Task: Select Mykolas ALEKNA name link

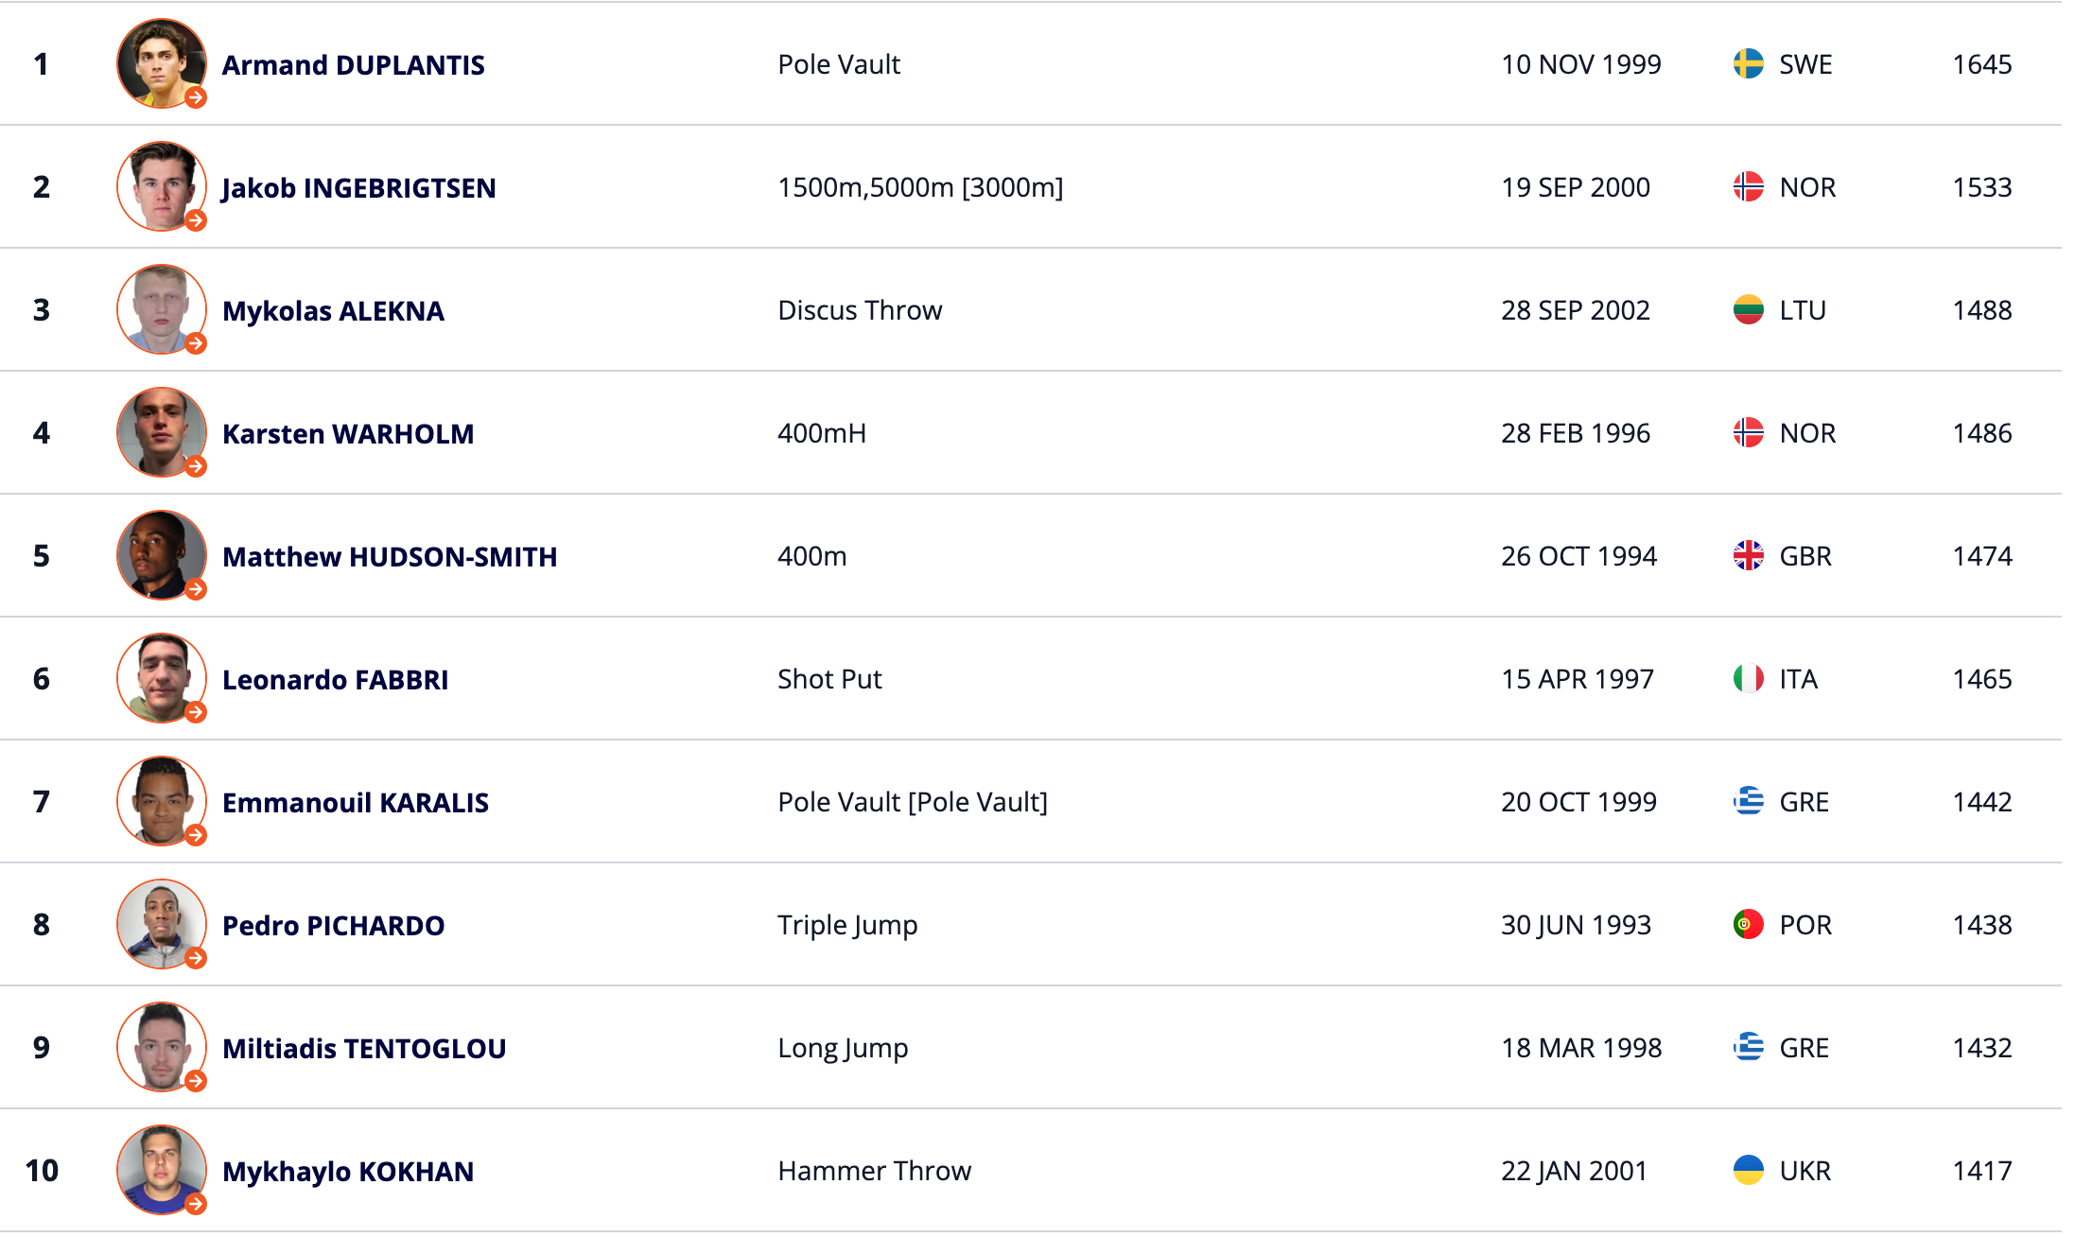Action: [x=333, y=311]
